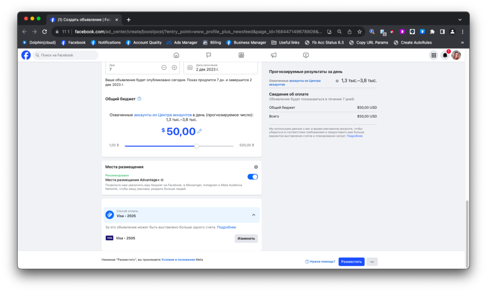Click the pencil icon to edit budget
The image size is (487, 292).
click(199, 131)
